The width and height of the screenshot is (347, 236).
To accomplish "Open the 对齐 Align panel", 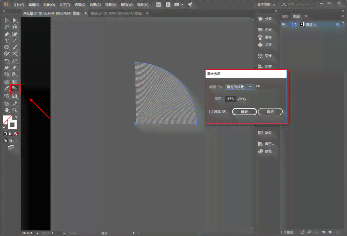I will click(x=265, y=66).
